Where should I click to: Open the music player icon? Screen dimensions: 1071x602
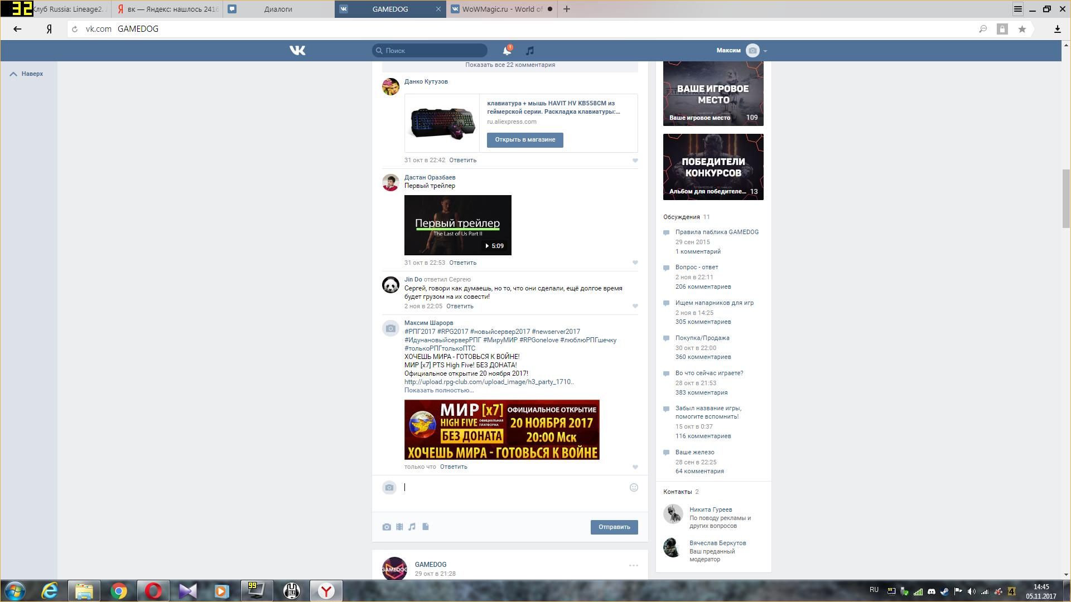click(x=530, y=51)
